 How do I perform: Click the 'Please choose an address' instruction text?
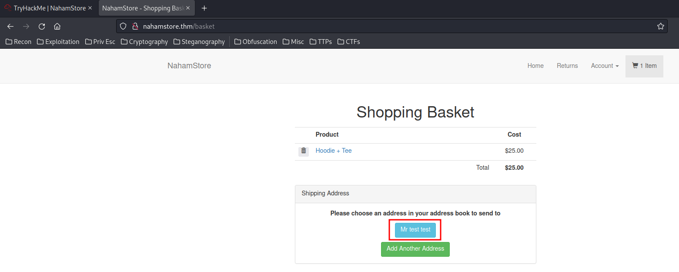pyautogui.click(x=415, y=213)
